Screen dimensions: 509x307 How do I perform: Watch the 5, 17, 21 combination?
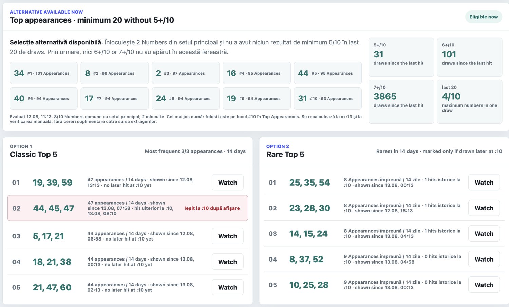point(228,236)
